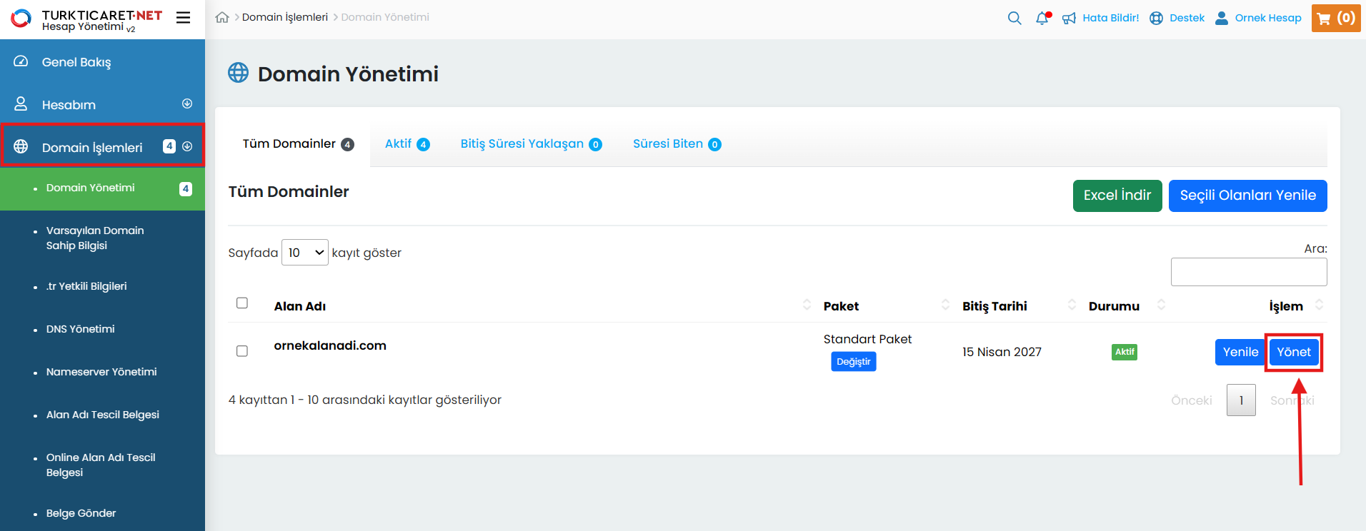The width and height of the screenshot is (1366, 531).
Task: Click the Ara search field
Action: (x=1248, y=272)
